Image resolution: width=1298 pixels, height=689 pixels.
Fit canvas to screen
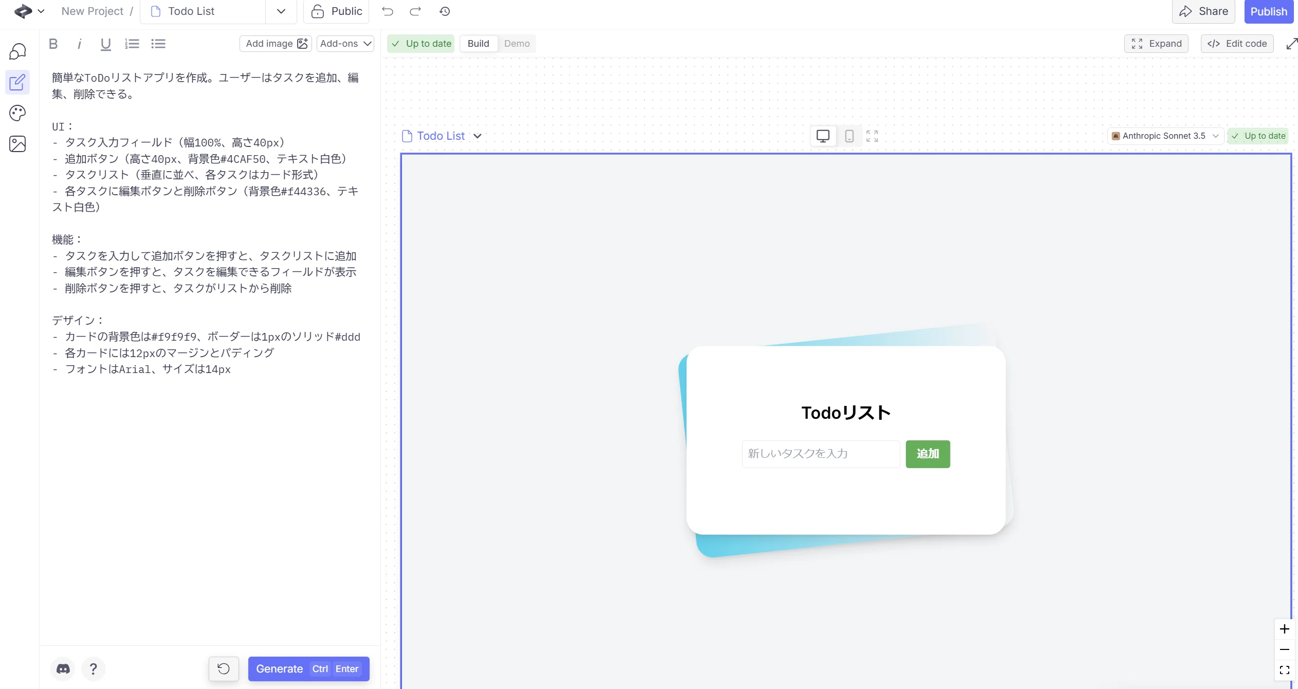point(1285,670)
